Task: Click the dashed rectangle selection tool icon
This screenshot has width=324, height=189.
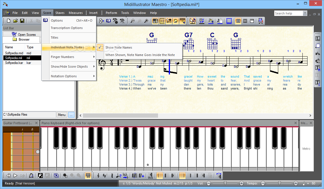Action: pos(229,21)
